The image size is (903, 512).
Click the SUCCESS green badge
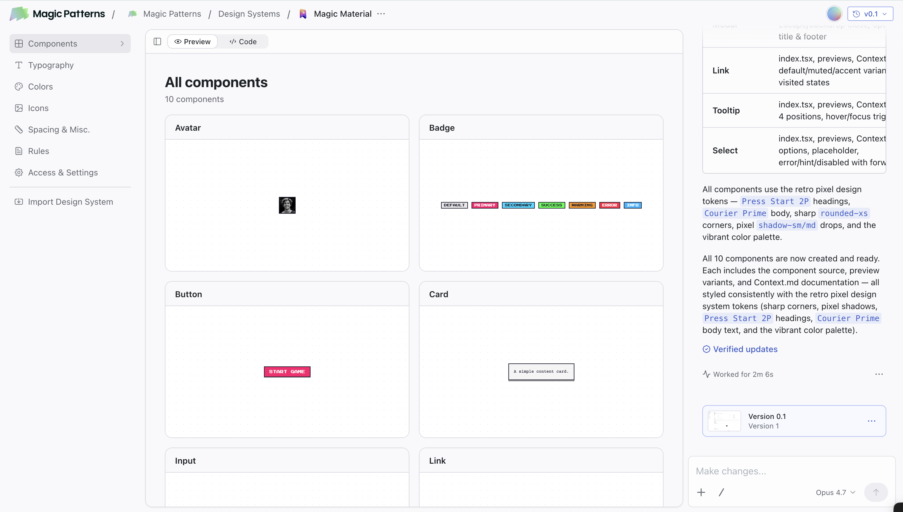tap(552, 205)
